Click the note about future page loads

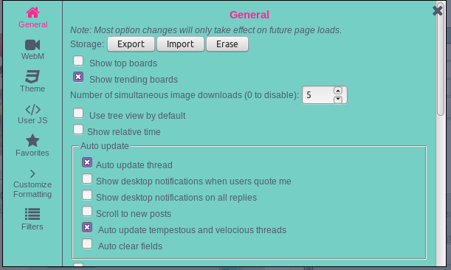click(206, 30)
